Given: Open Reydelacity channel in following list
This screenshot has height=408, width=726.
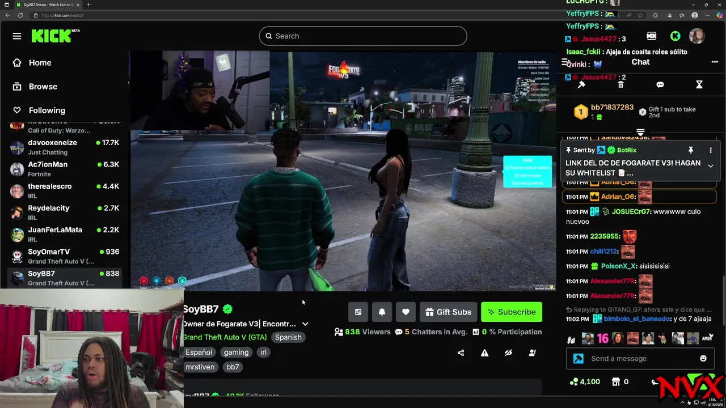Looking at the screenshot, I should pos(65,212).
